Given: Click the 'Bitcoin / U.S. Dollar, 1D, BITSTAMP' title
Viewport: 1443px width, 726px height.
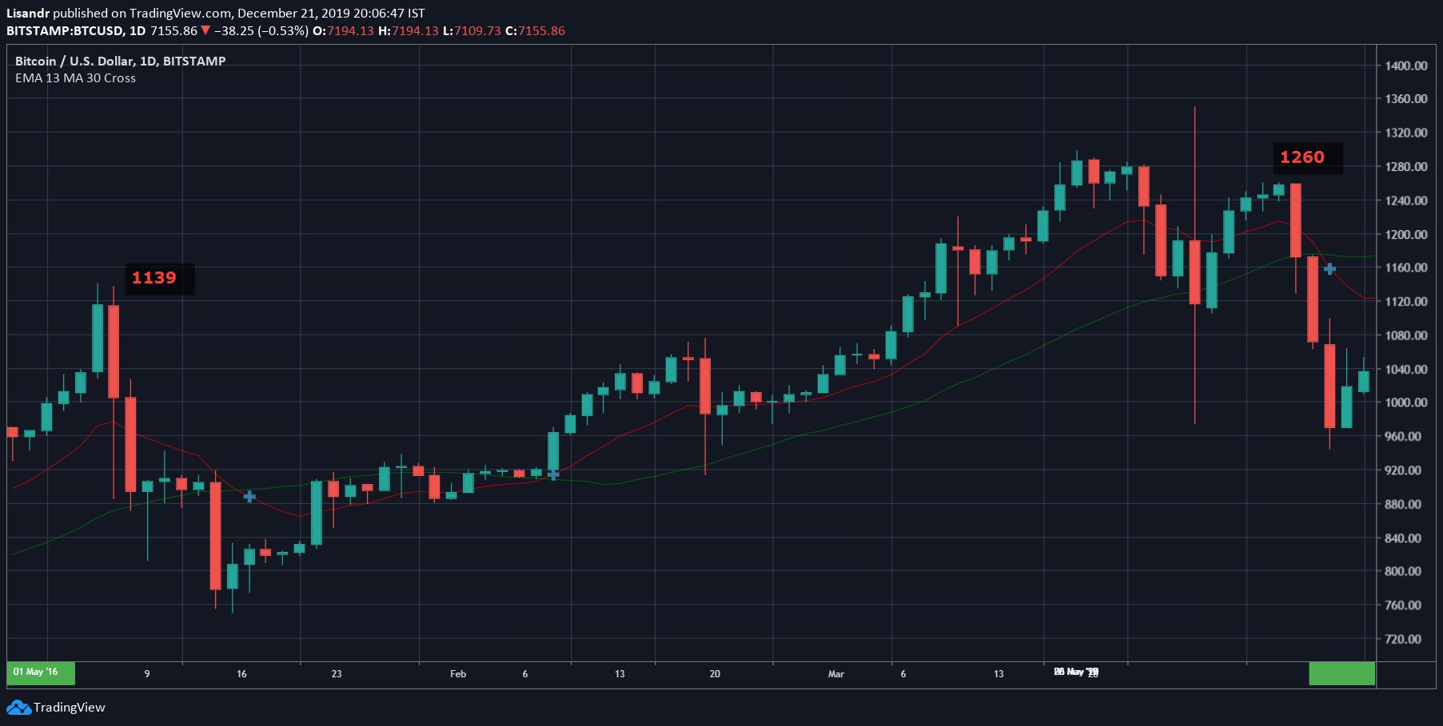Looking at the screenshot, I should (x=121, y=61).
